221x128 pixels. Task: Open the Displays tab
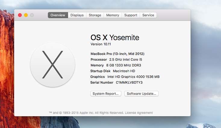click(x=77, y=15)
